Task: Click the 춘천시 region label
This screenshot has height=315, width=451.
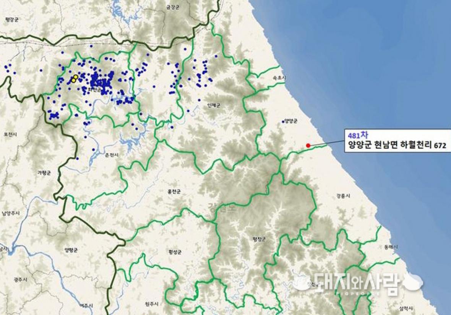Action: [x=112, y=155]
